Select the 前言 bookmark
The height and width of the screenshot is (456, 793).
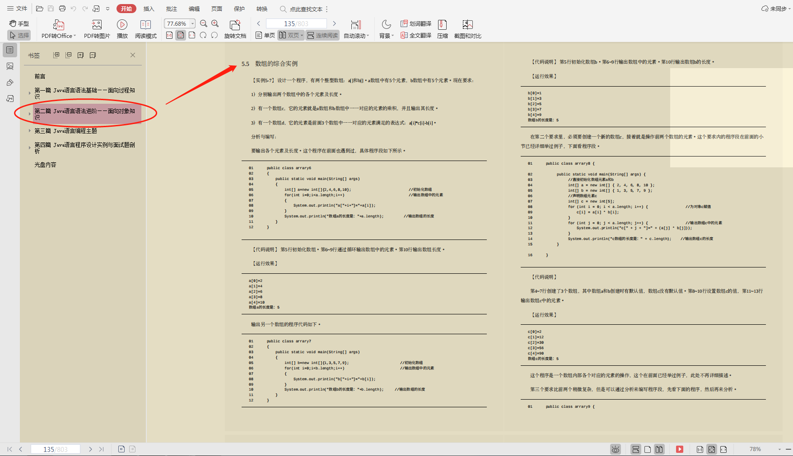40,77
